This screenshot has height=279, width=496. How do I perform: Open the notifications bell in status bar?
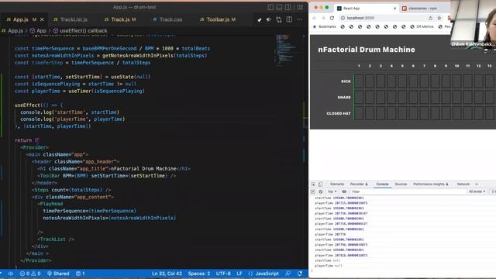(x=300, y=274)
